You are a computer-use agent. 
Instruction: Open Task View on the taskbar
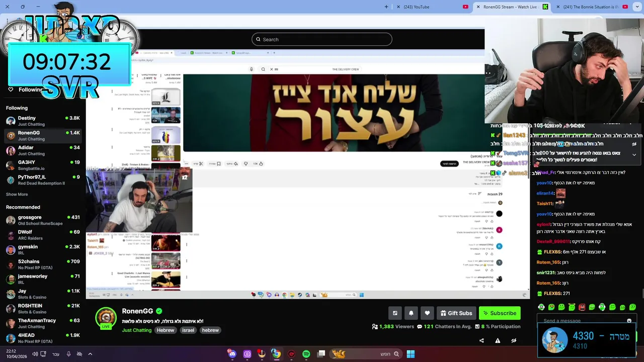[321, 354]
